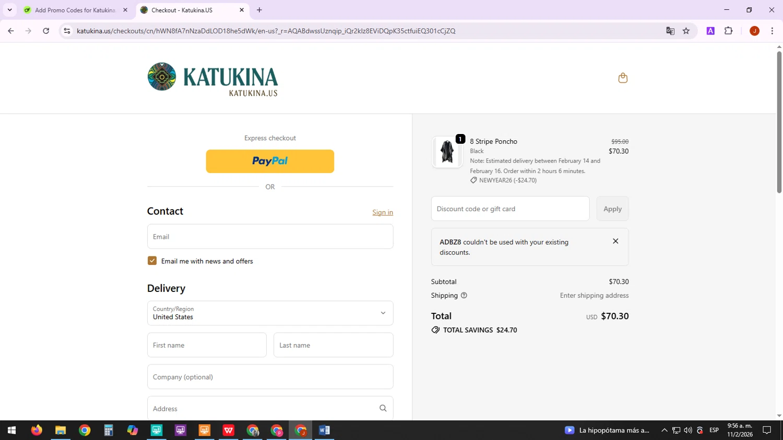Viewport: 783px width, 440px height.
Task: Select the Checkout - Katukina.US tab
Action: [x=193, y=10]
